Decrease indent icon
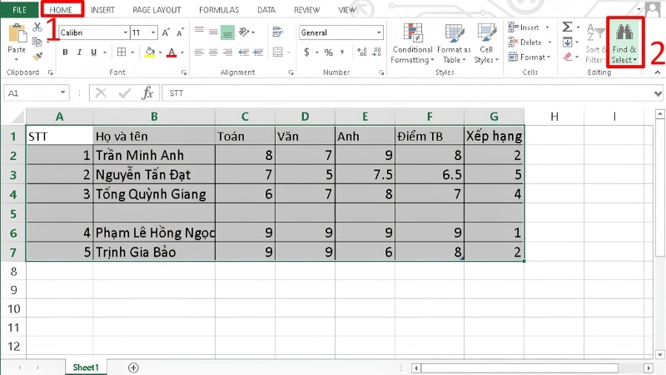The width and height of the screenshot is (666, 375). 244,52
